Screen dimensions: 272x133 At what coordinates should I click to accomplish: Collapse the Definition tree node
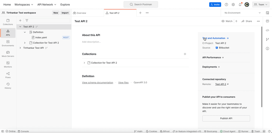click(25, 32)
